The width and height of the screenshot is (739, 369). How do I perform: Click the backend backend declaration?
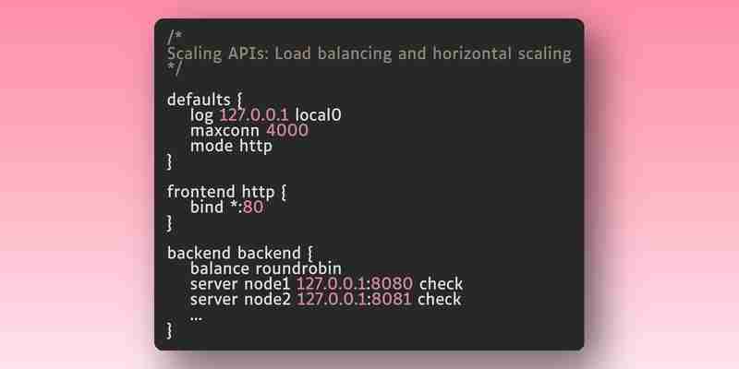234,253
